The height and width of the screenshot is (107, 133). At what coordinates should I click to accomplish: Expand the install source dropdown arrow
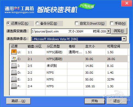tap(109, 31)
